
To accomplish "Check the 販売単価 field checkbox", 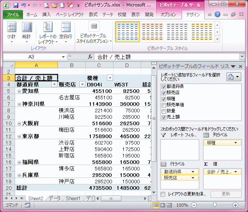I will coord(164,105).
